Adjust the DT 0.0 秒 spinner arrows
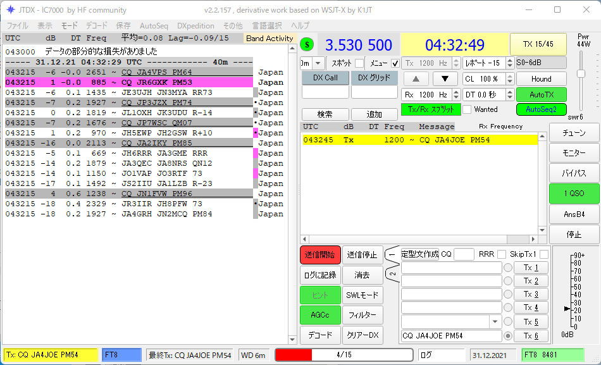Image resolution: width=601 pixels, height=365 pixels. [x=510, y=95]
